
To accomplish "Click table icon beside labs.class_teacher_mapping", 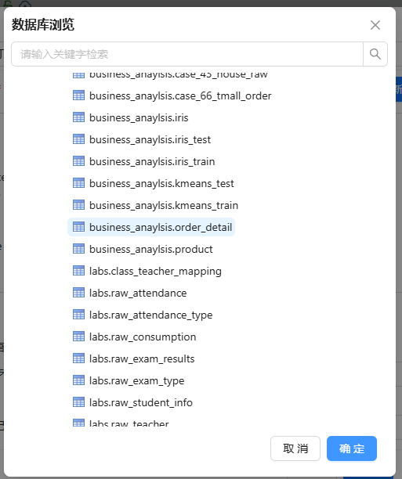I will point(78,271).
